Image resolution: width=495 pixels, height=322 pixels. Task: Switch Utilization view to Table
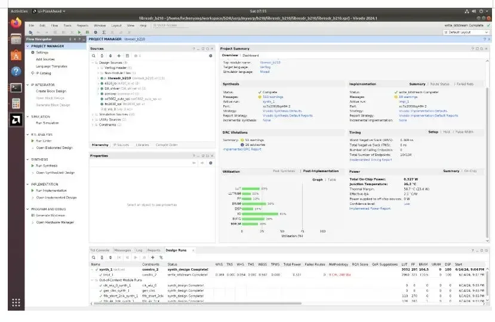click(332, 179)
